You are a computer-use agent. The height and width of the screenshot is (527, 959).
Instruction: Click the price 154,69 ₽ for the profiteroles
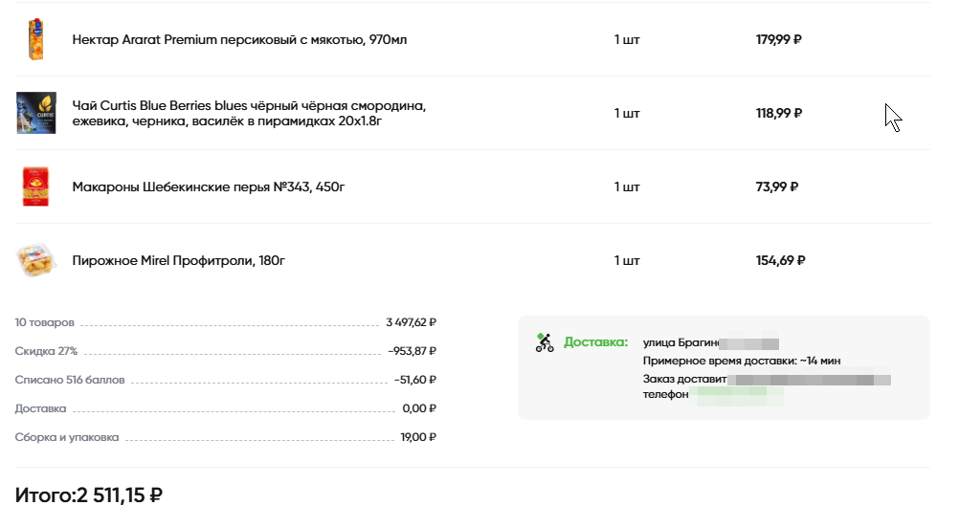coord(780,260)
